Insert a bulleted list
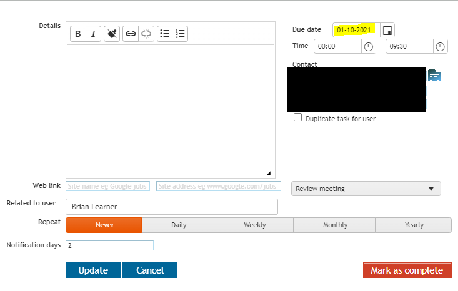The height and width of the screenshot is (291, 458). tap(165, 34)
